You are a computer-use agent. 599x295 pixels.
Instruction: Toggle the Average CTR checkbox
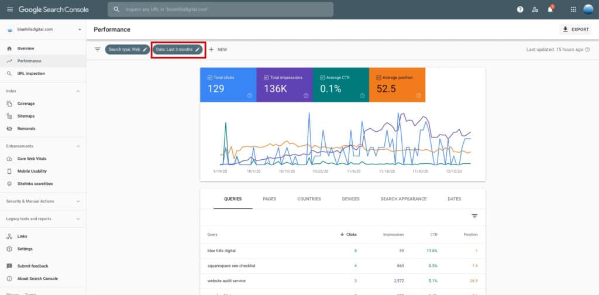322,78
